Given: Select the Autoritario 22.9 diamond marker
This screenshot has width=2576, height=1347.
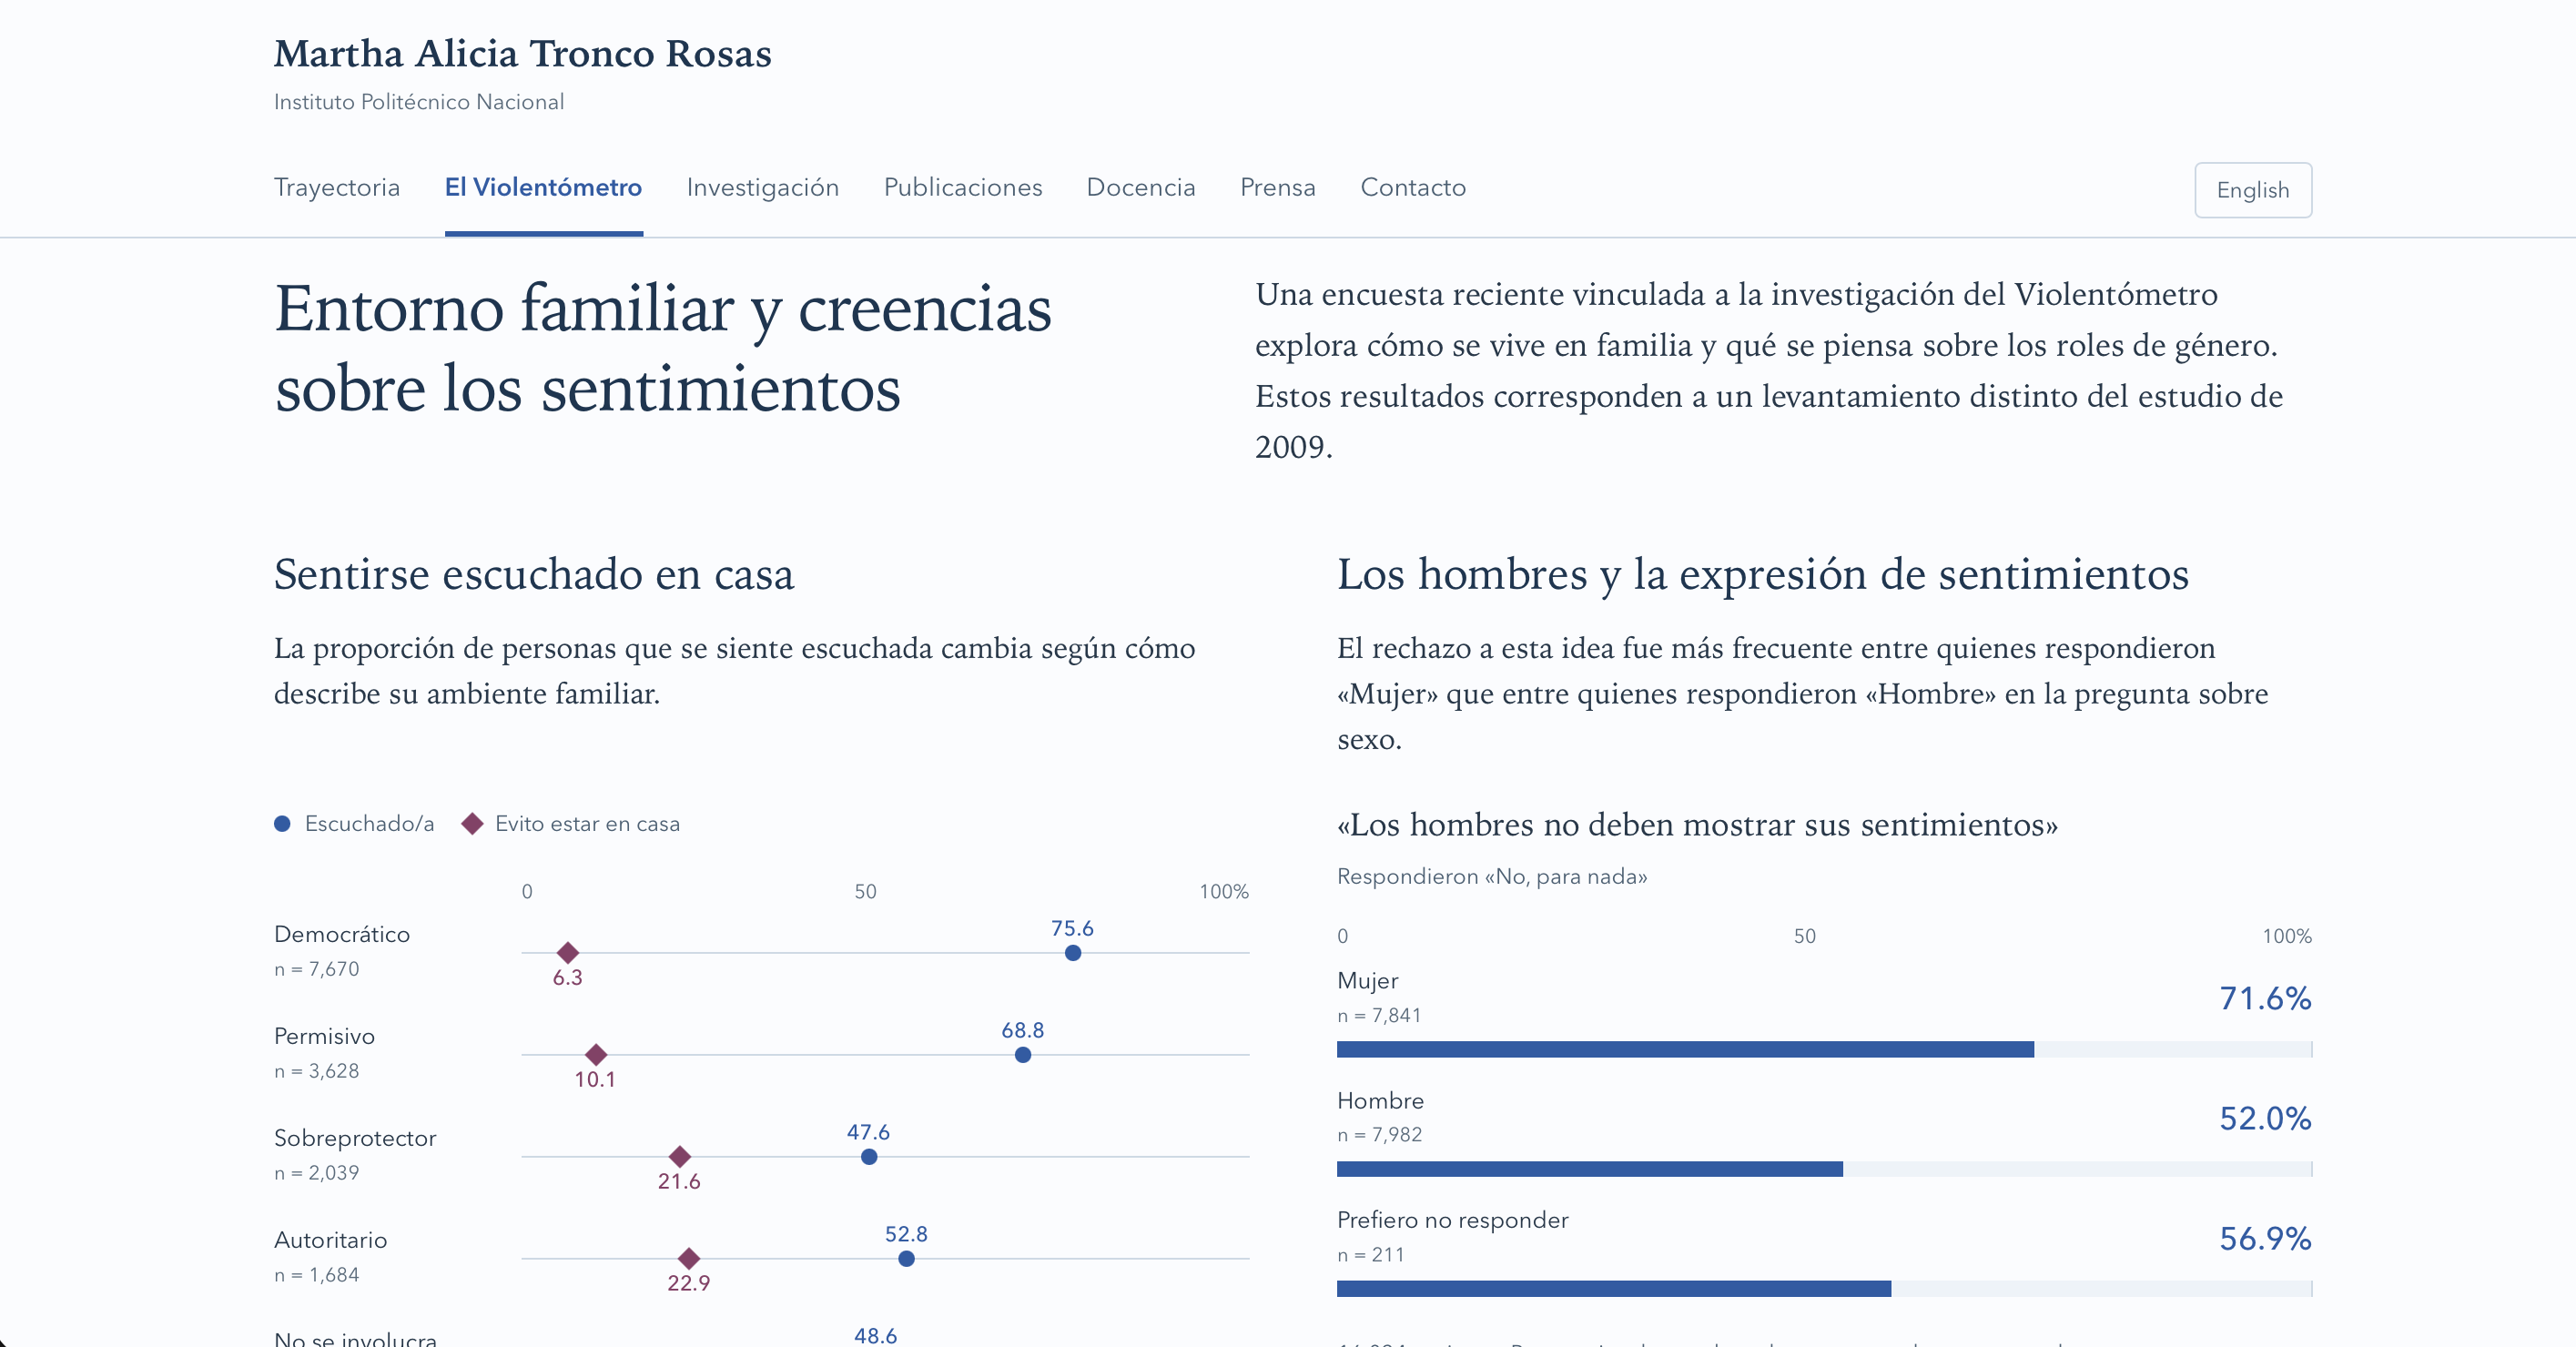Looking at the screenshot, I should 688,1259.
